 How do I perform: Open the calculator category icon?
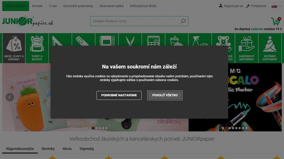click(153, 40)
